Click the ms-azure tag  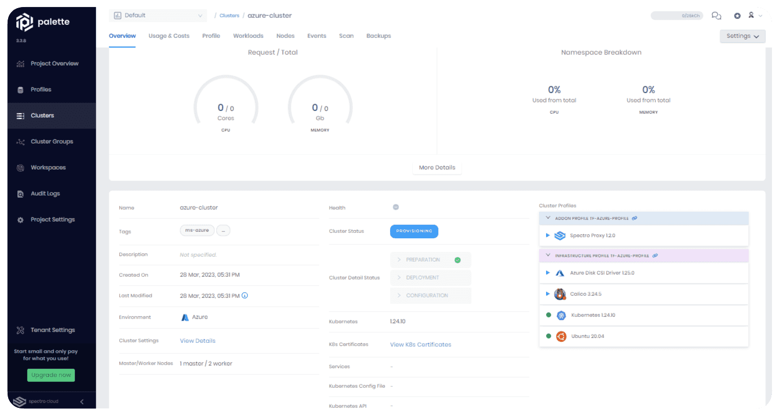coord(197,231)
